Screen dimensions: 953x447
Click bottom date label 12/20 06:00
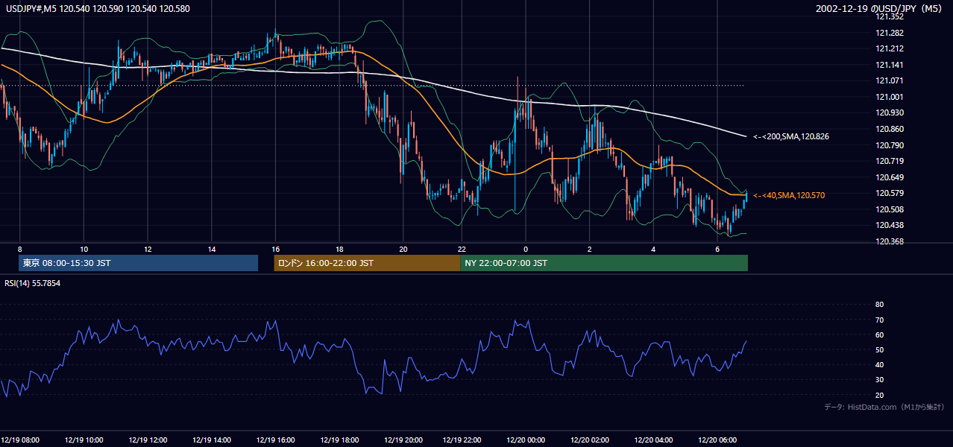tap(717, 440)
